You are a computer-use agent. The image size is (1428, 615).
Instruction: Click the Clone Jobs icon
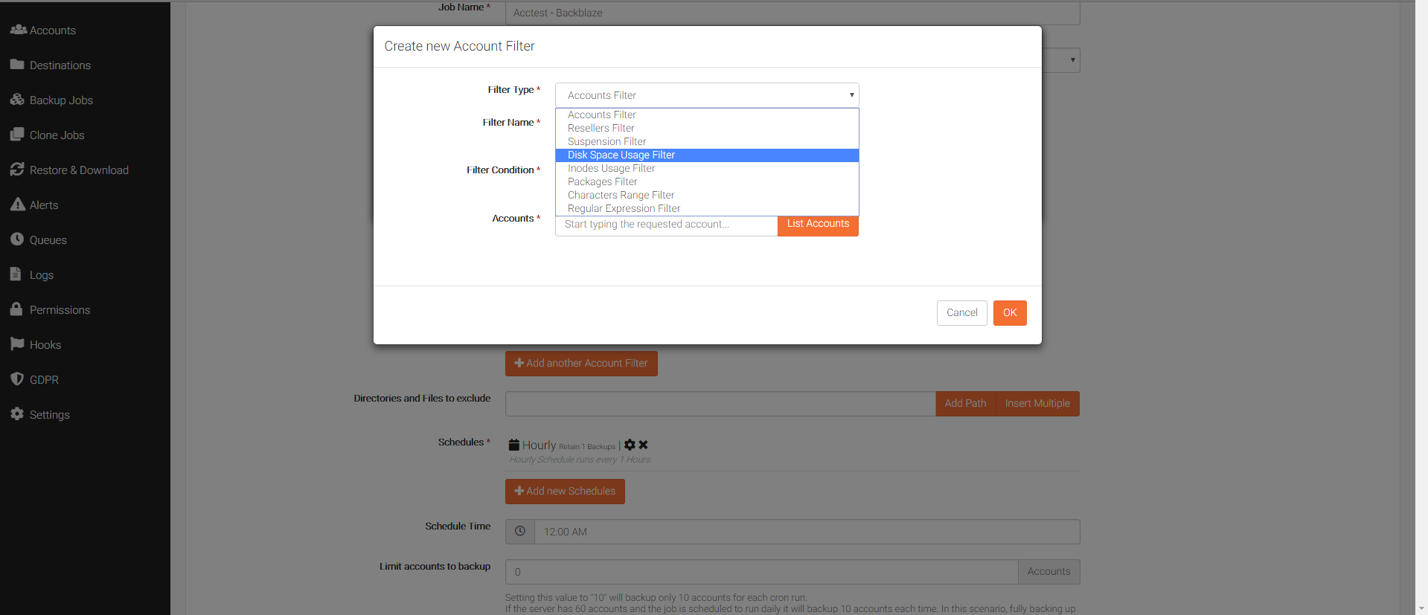pos(17,135)
